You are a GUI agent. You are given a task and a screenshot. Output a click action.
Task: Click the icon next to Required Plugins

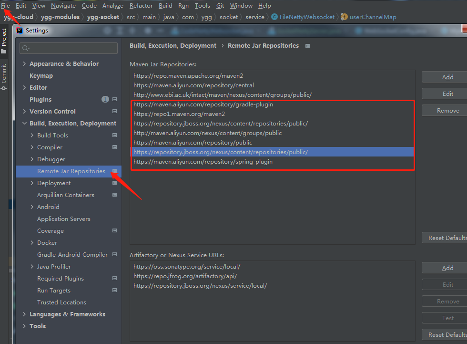[x=114, y=278]
